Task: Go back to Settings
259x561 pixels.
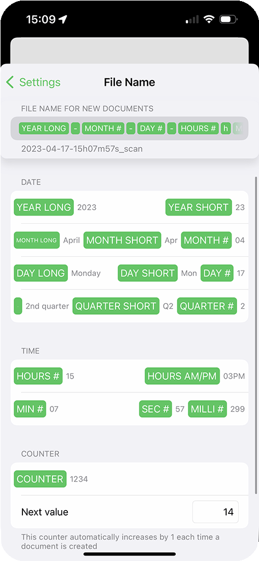Action: pos(33,82)
